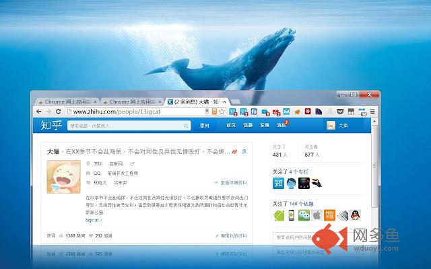
Task: Open the Chrome hamburger menu
Action: coord(372,112)
